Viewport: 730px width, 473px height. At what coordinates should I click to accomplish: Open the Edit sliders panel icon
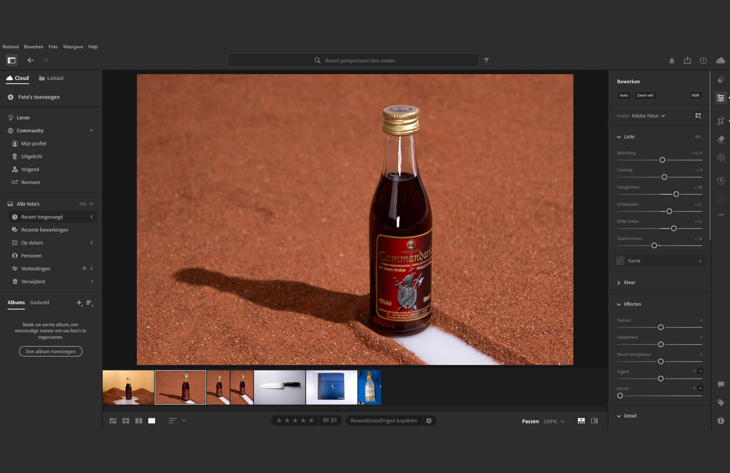click(721, 98)
